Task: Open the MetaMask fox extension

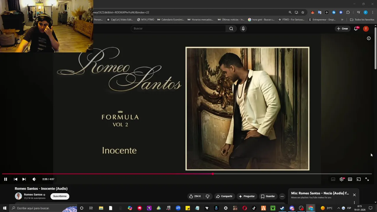Action: pyautogui.click(x=312, y=12)
